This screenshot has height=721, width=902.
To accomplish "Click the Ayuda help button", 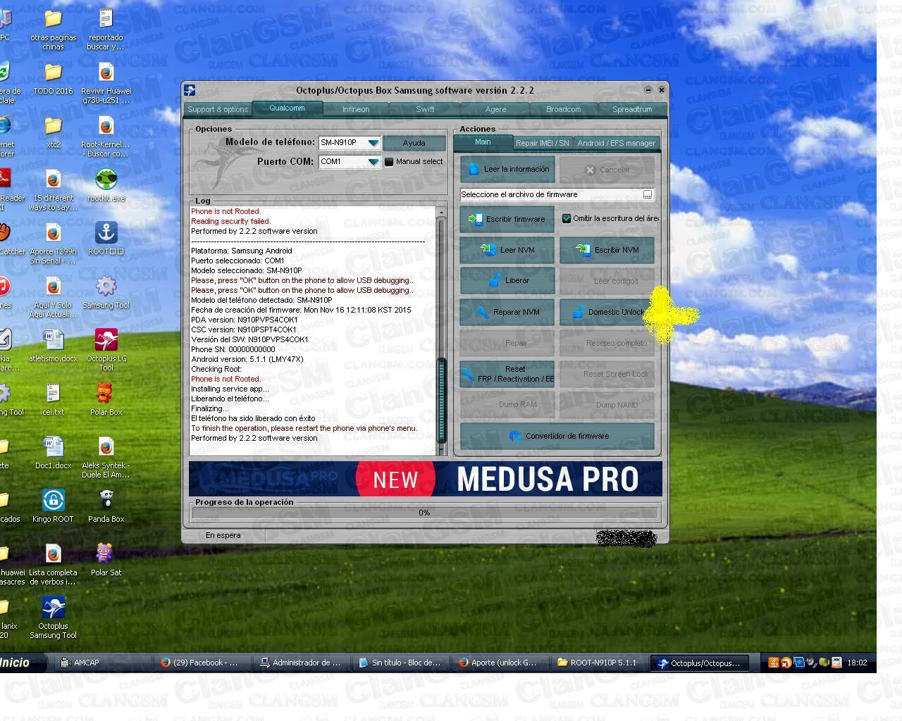I will click(x=414, y=143).
